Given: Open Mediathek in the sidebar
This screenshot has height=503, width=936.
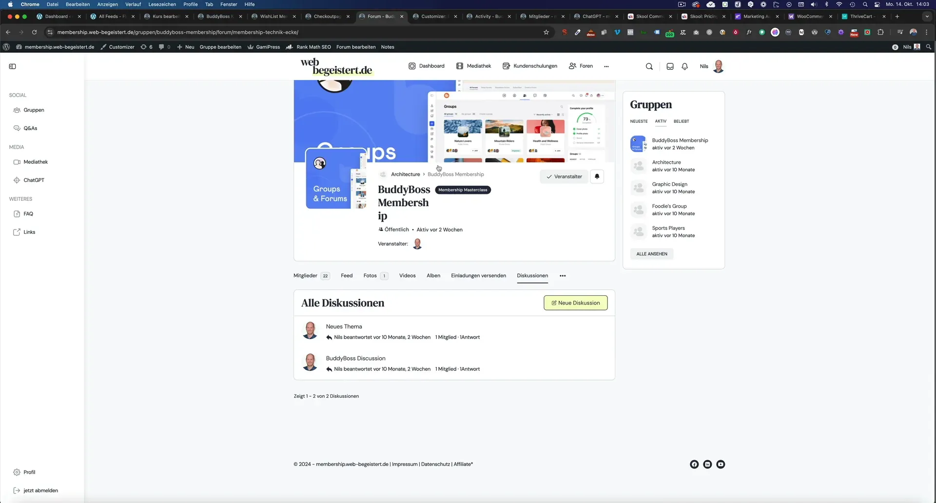Looking at the screenshot, I should 36,162.
